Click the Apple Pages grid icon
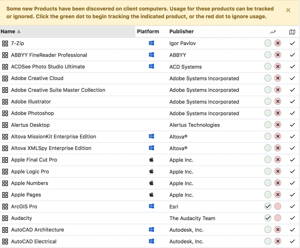 5,195
